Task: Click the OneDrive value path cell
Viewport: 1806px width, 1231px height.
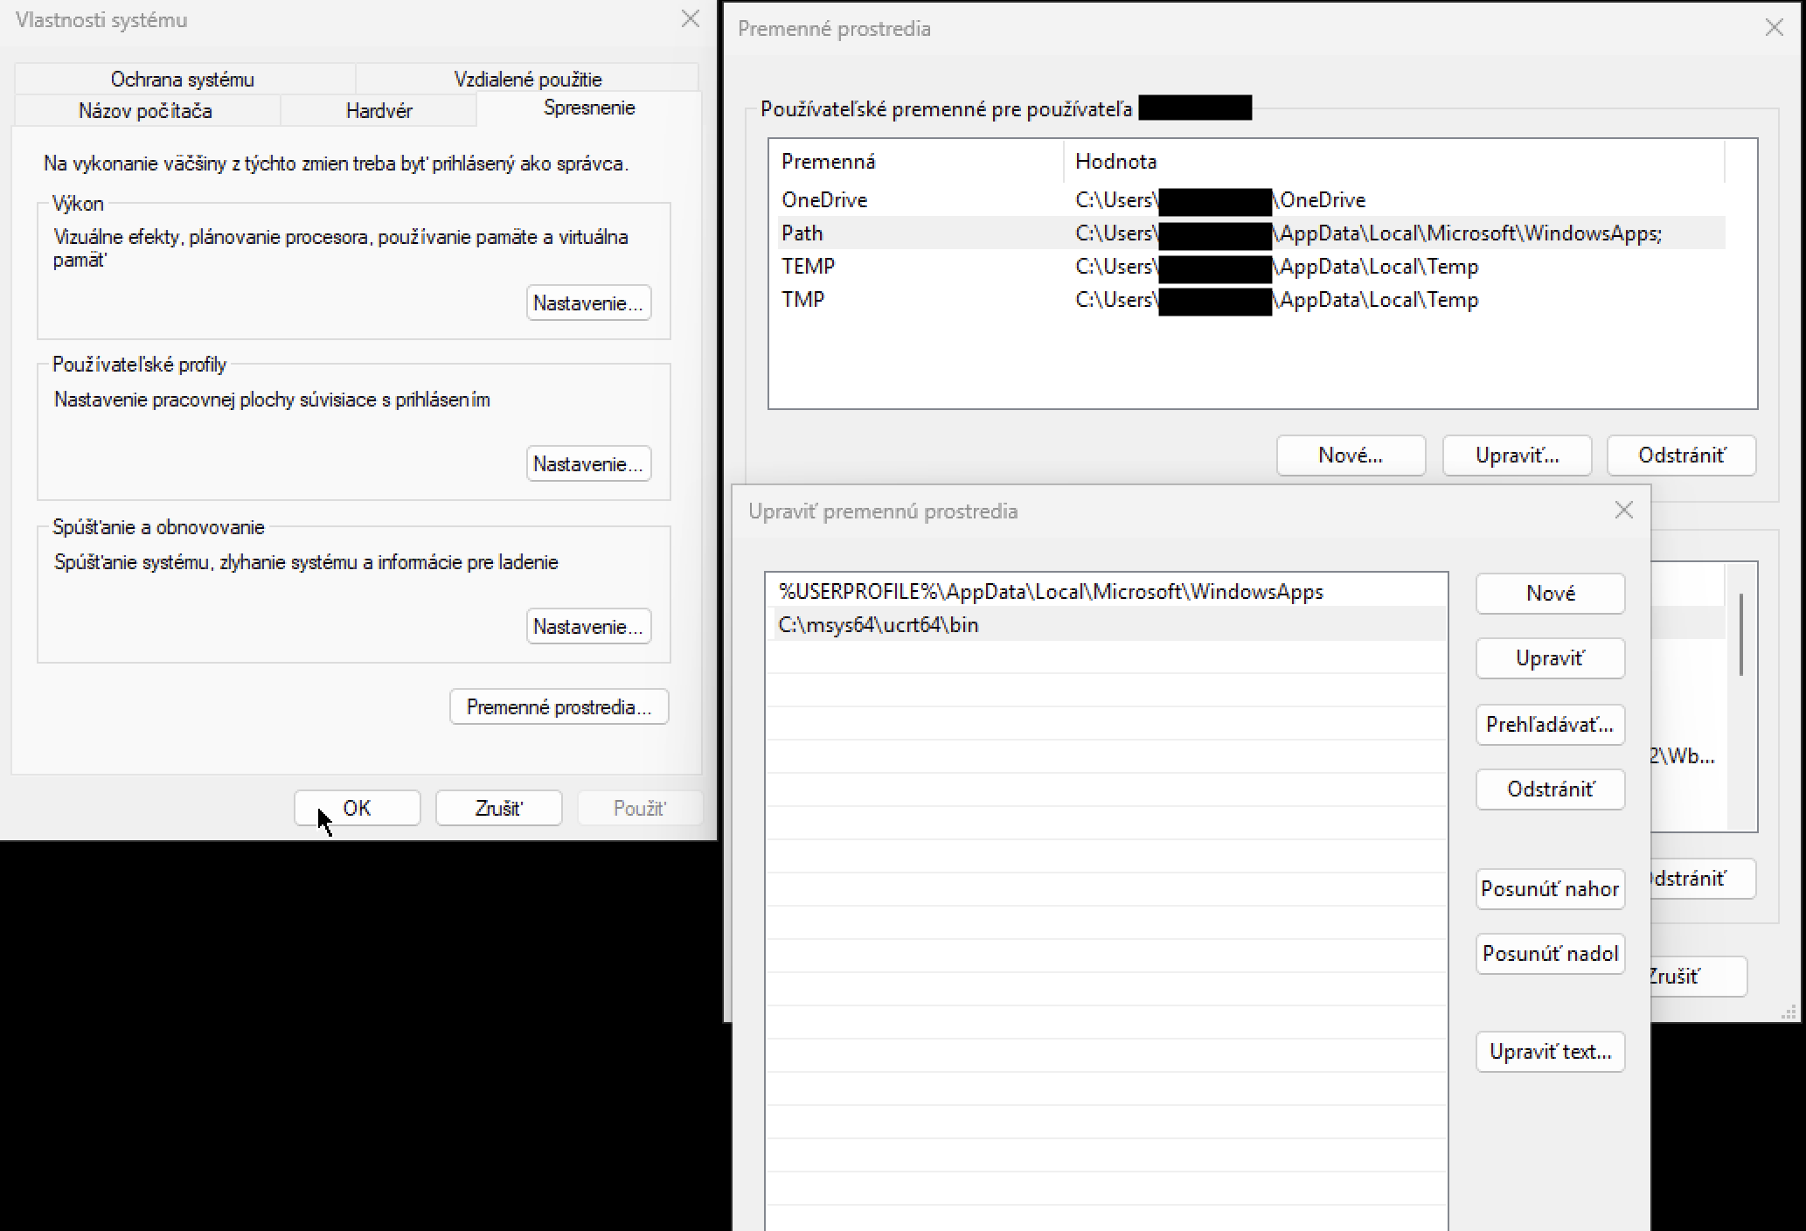Action: 1220,200
